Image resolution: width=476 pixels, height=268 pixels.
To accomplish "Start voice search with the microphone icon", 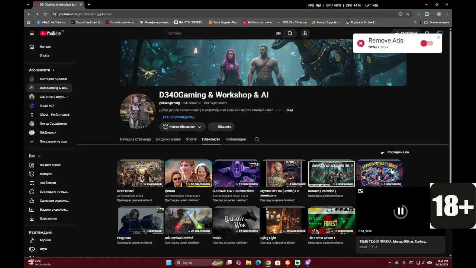I will point(305,33).
